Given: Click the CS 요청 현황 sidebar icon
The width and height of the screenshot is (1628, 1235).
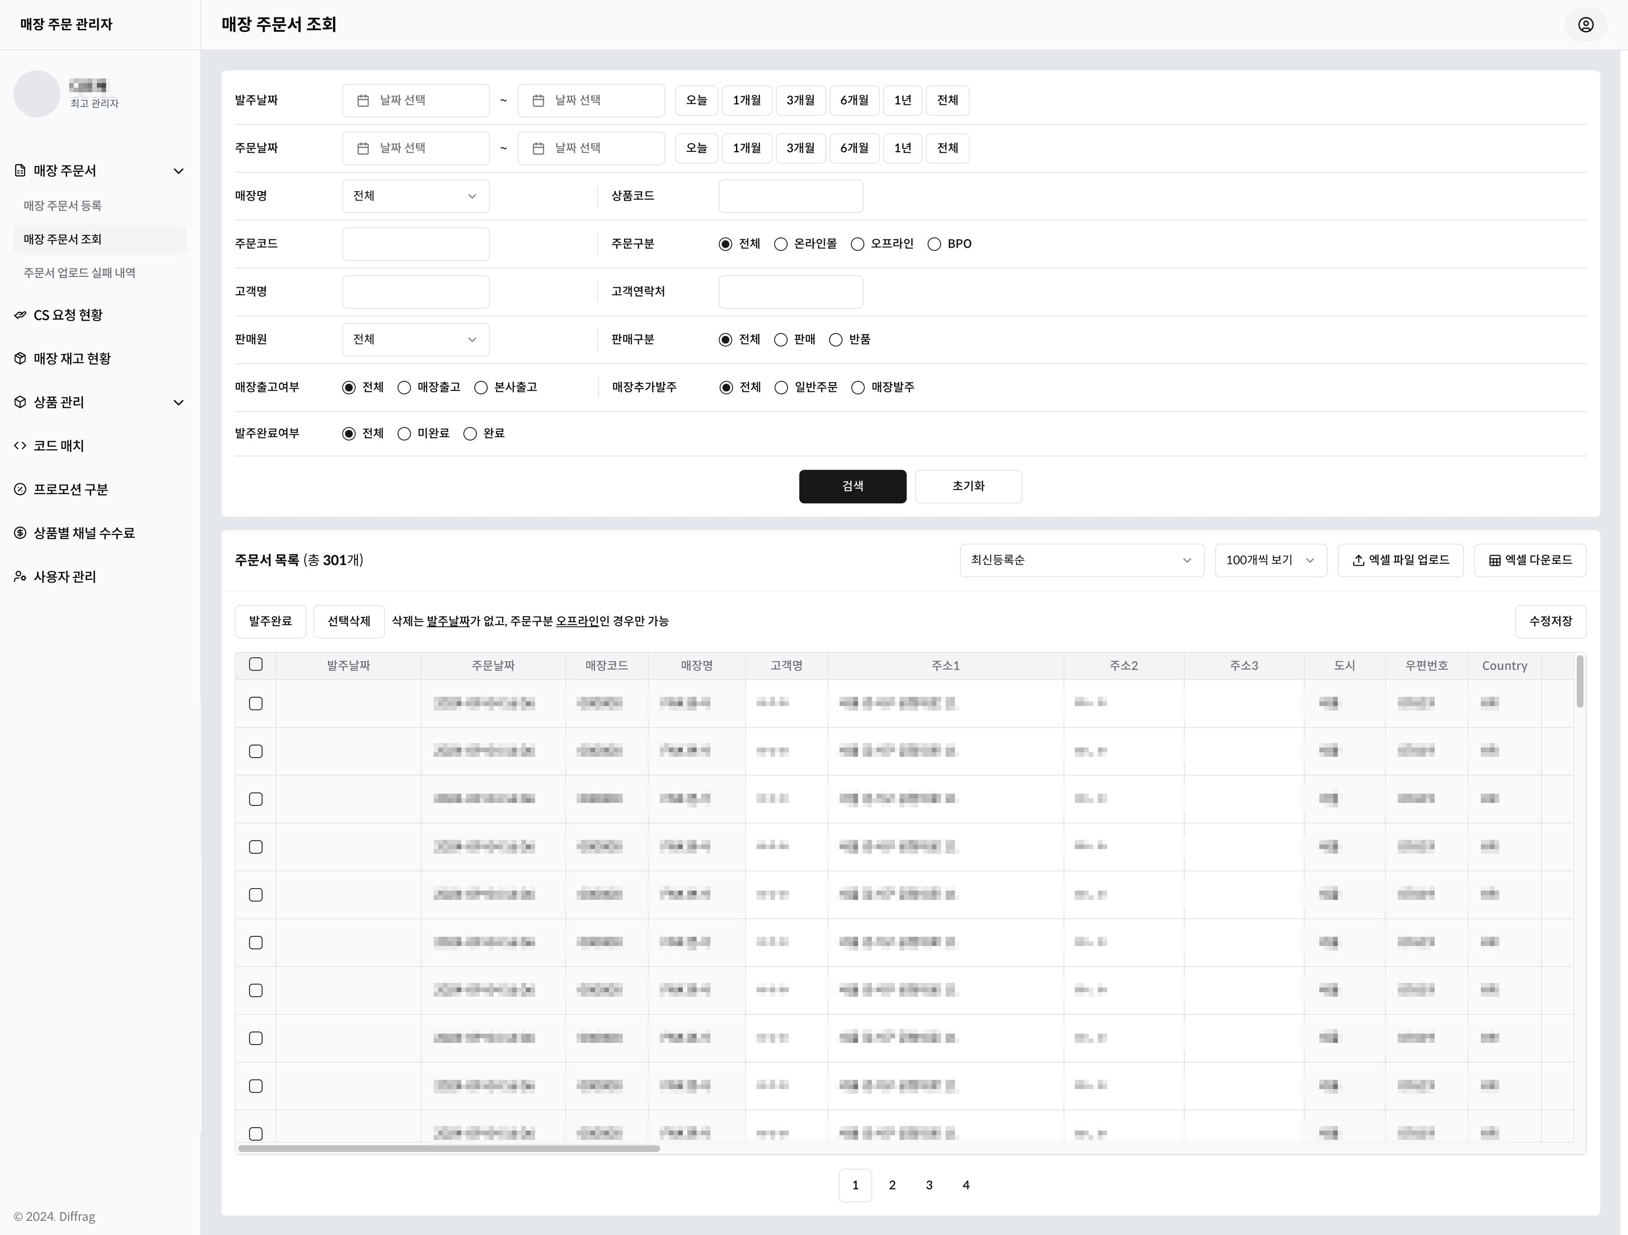Looking at the screenshot, I should [20, 315].
